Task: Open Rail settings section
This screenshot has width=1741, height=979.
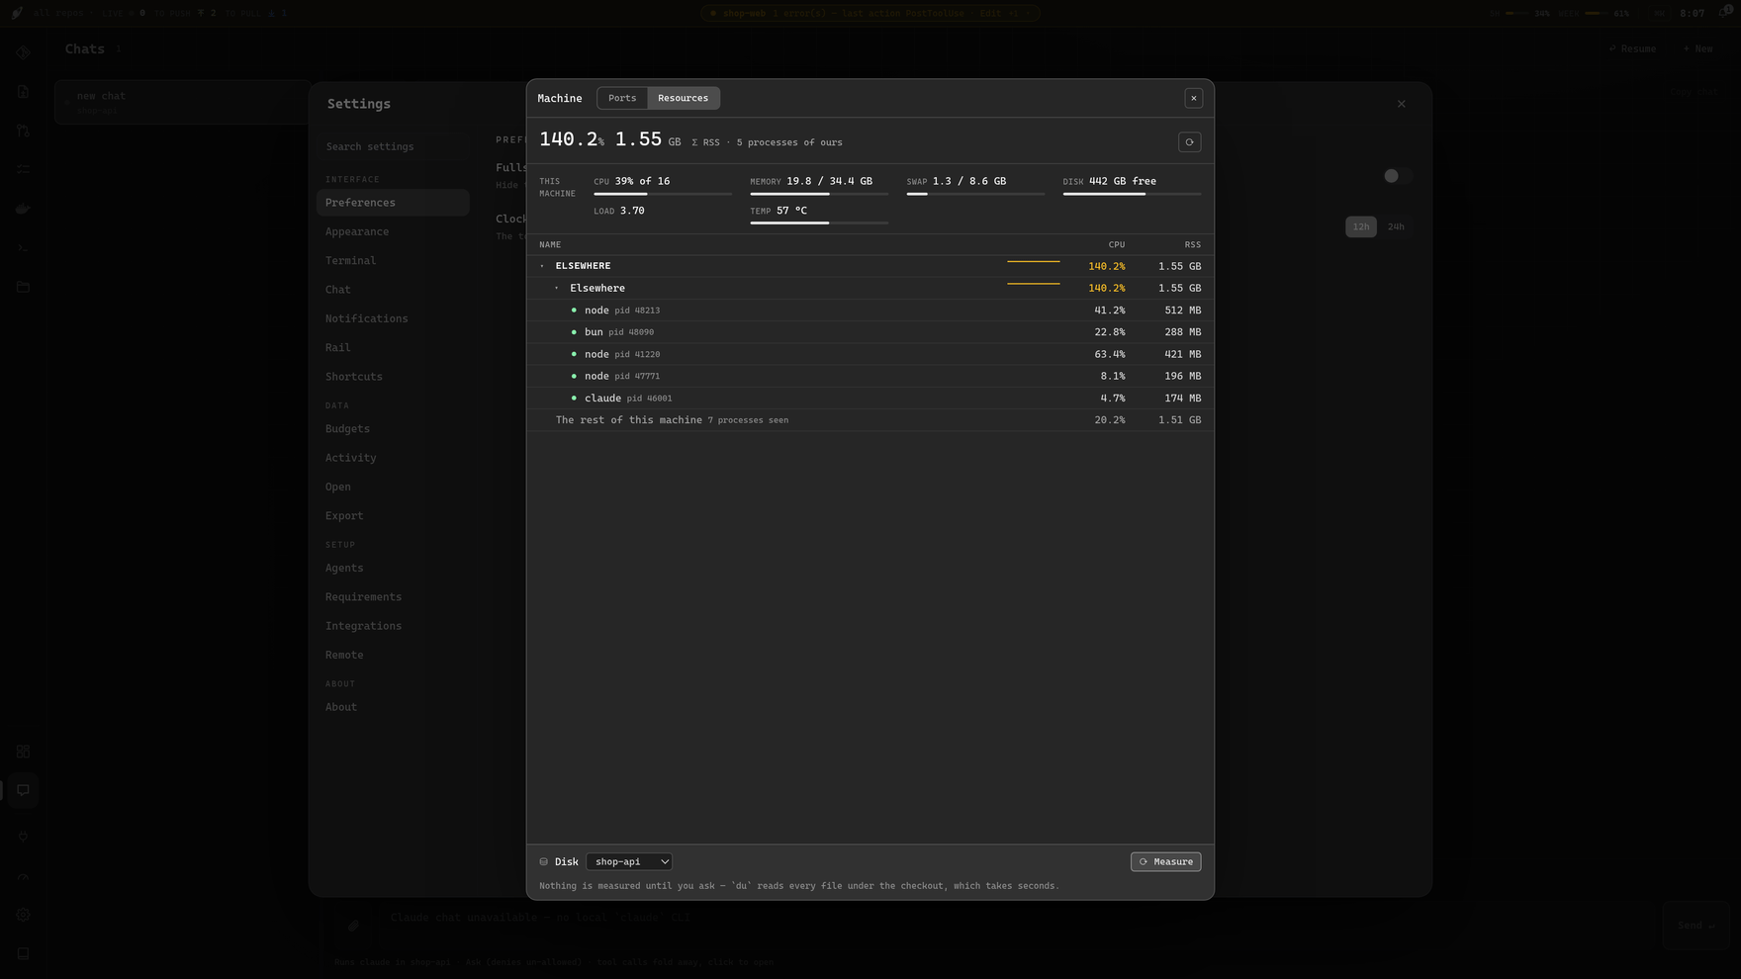Action: [393, 348]
